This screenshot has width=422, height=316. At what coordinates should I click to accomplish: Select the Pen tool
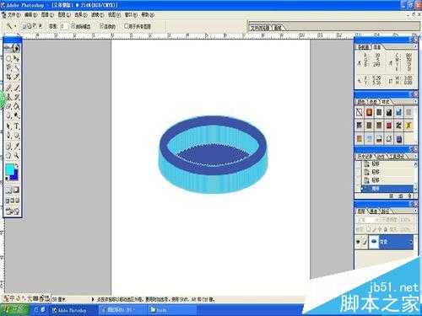click(8, 136)
